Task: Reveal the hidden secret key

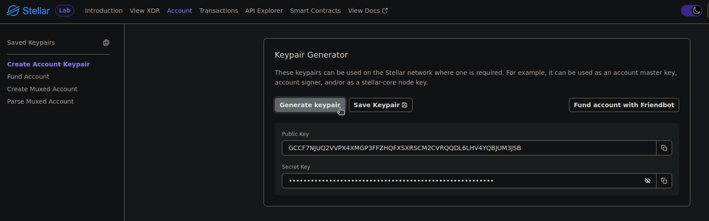Action: (648, 181)
